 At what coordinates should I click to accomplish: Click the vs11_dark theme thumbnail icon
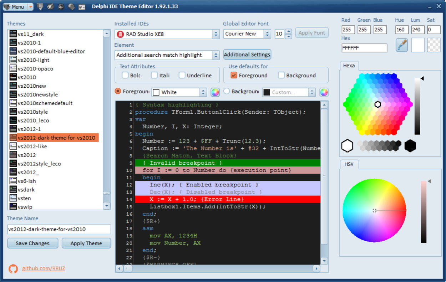tap(13, 34)
